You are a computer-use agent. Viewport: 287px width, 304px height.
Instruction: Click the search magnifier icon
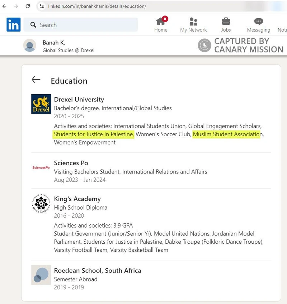[x=33, y=25]
